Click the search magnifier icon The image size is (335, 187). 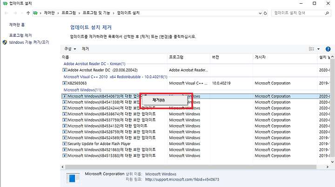tap(327, 13)
